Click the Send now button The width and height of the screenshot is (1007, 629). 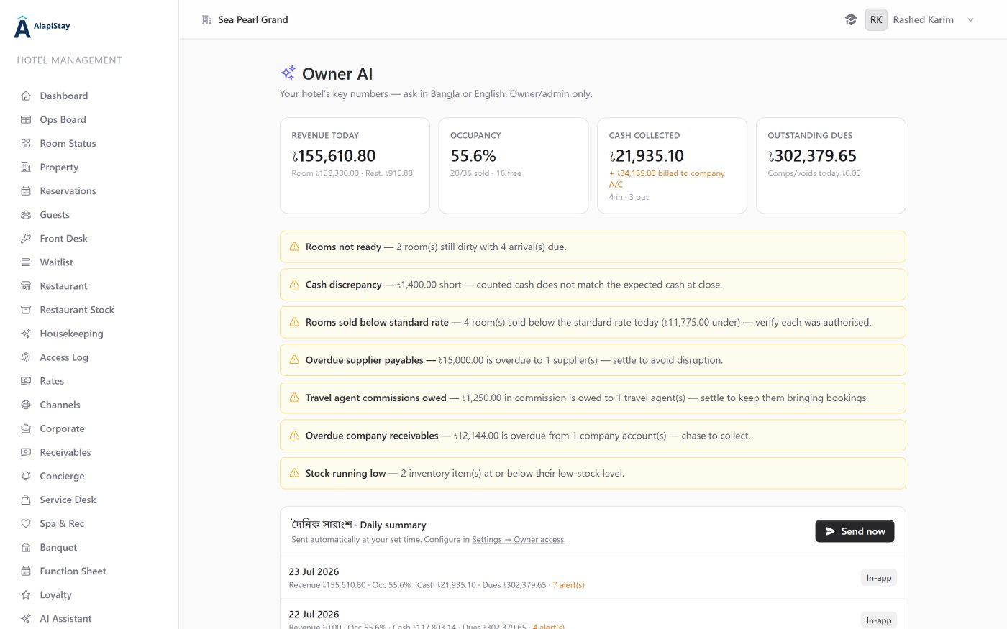point(855,531)
